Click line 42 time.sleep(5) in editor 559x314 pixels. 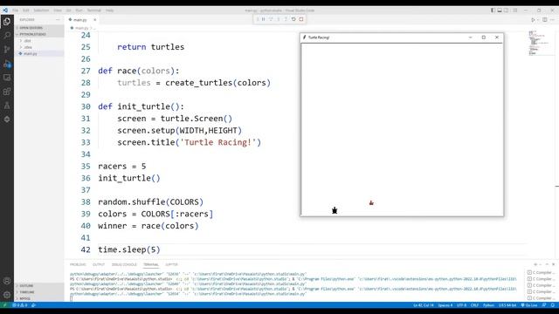pyautogui.click(x=129, y=249)
